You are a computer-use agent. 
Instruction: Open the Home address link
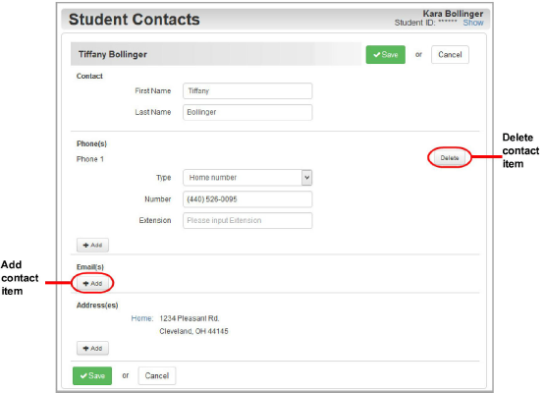coord(141,318)
